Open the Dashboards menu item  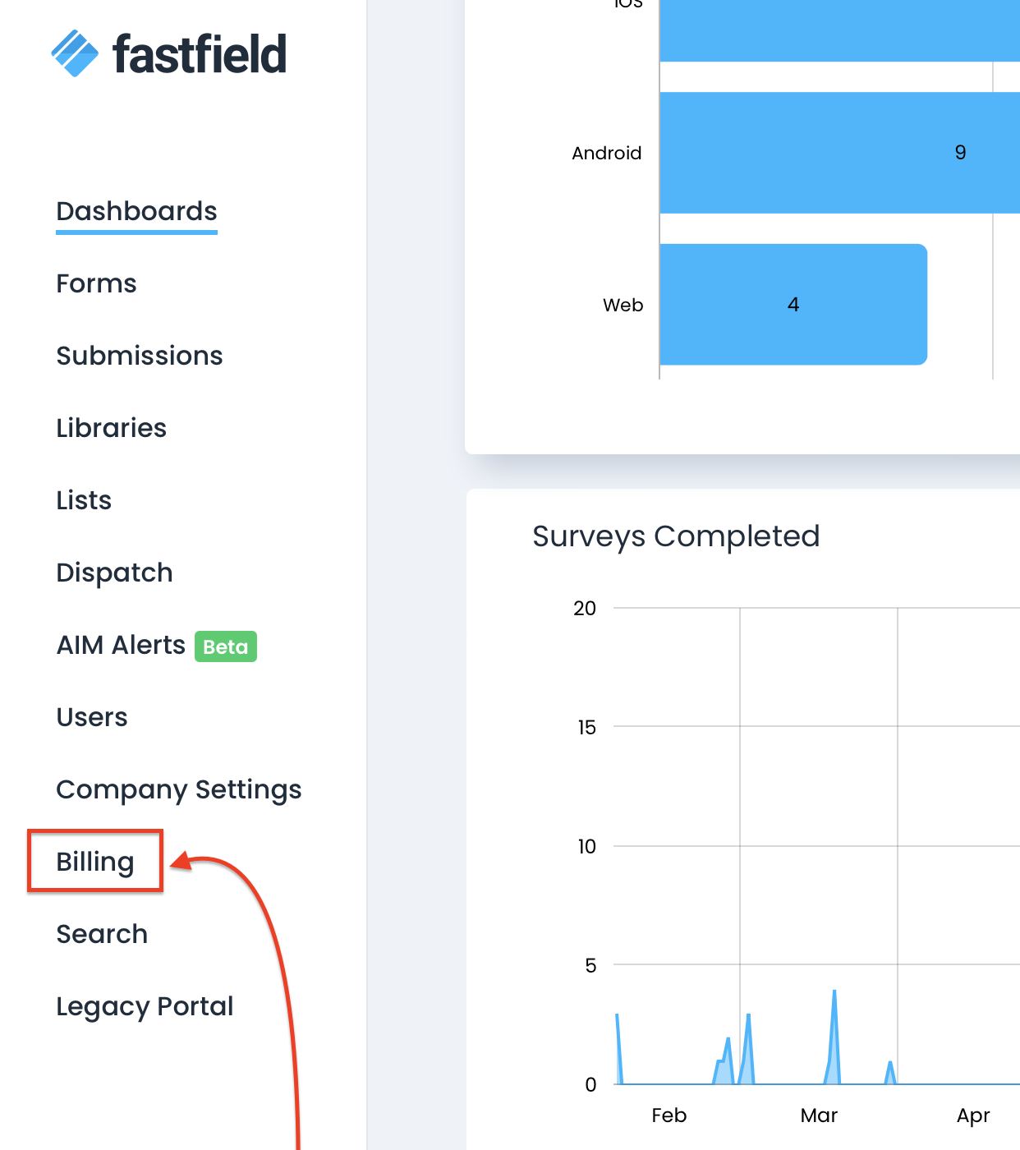click(136, 211)
